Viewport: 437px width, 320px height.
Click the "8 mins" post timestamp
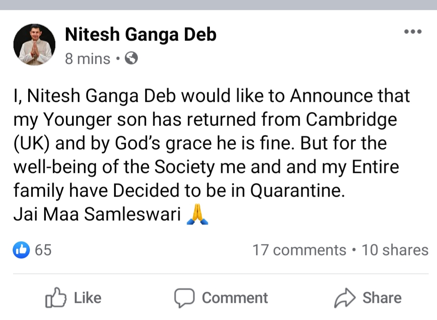(88, 59)
